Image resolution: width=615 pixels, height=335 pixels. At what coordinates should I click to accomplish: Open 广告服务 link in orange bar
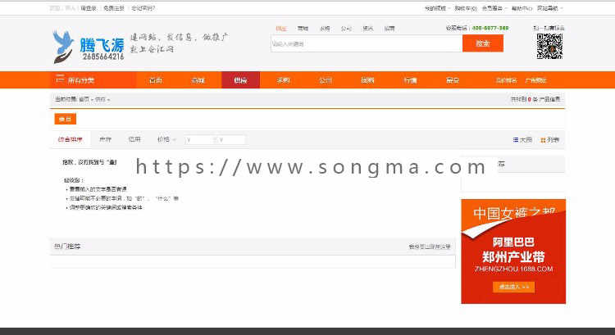pyautogui.click(x=535, y=80)
